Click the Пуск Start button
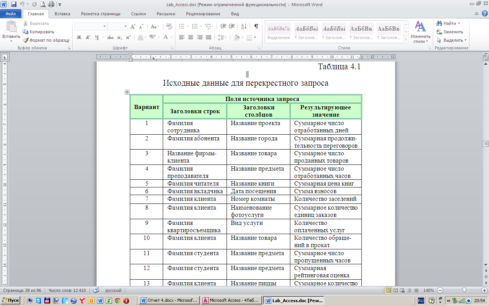 coord(11,301)
